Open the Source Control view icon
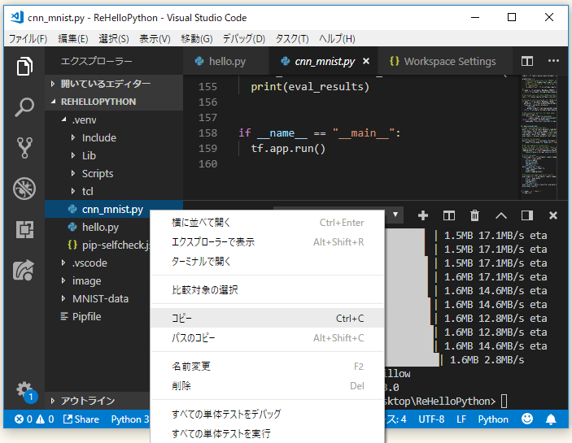 pyautogui.click(x=24, y=148)
